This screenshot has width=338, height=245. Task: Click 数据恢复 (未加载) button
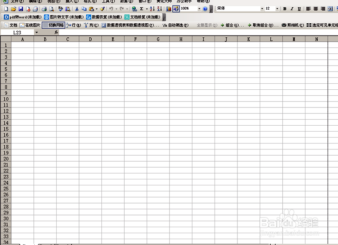pyautogui.click(x=104, y=17)
